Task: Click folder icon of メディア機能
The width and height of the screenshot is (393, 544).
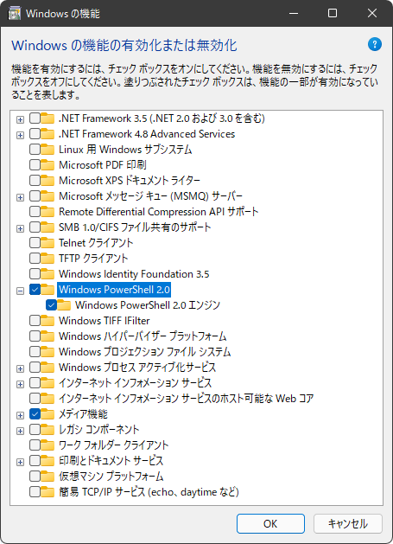Action: click(x=48, y=414)
